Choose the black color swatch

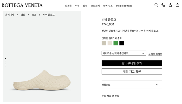(122, 43)
